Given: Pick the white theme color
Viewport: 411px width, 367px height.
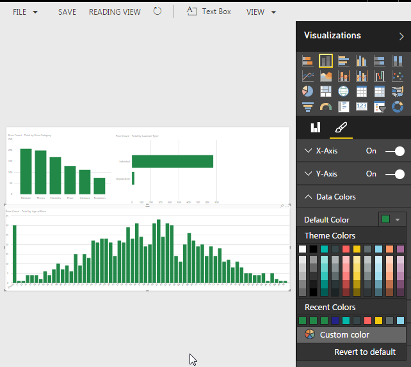Looking at the screenshot, I should pos(302,249).
